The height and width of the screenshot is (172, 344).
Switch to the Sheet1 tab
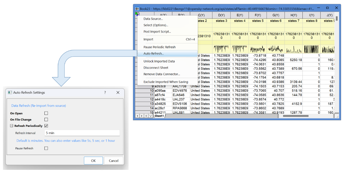click(x=159, y=116)
